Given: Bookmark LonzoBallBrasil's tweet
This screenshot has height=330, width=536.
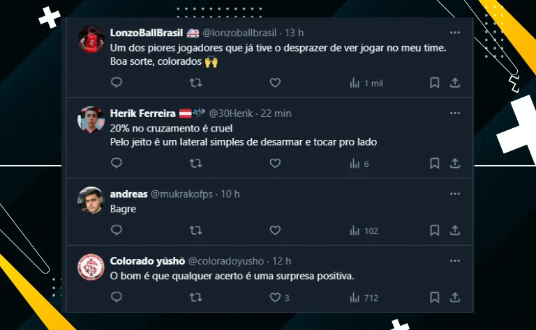Looking at the screenshot, I should click(434, 83).
